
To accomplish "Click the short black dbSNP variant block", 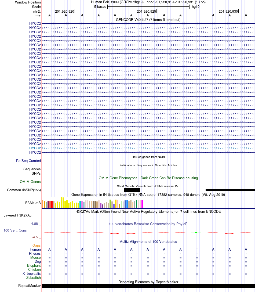I will [132, 190].
